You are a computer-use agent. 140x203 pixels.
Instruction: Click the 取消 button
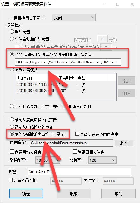(x=74, y=193)
